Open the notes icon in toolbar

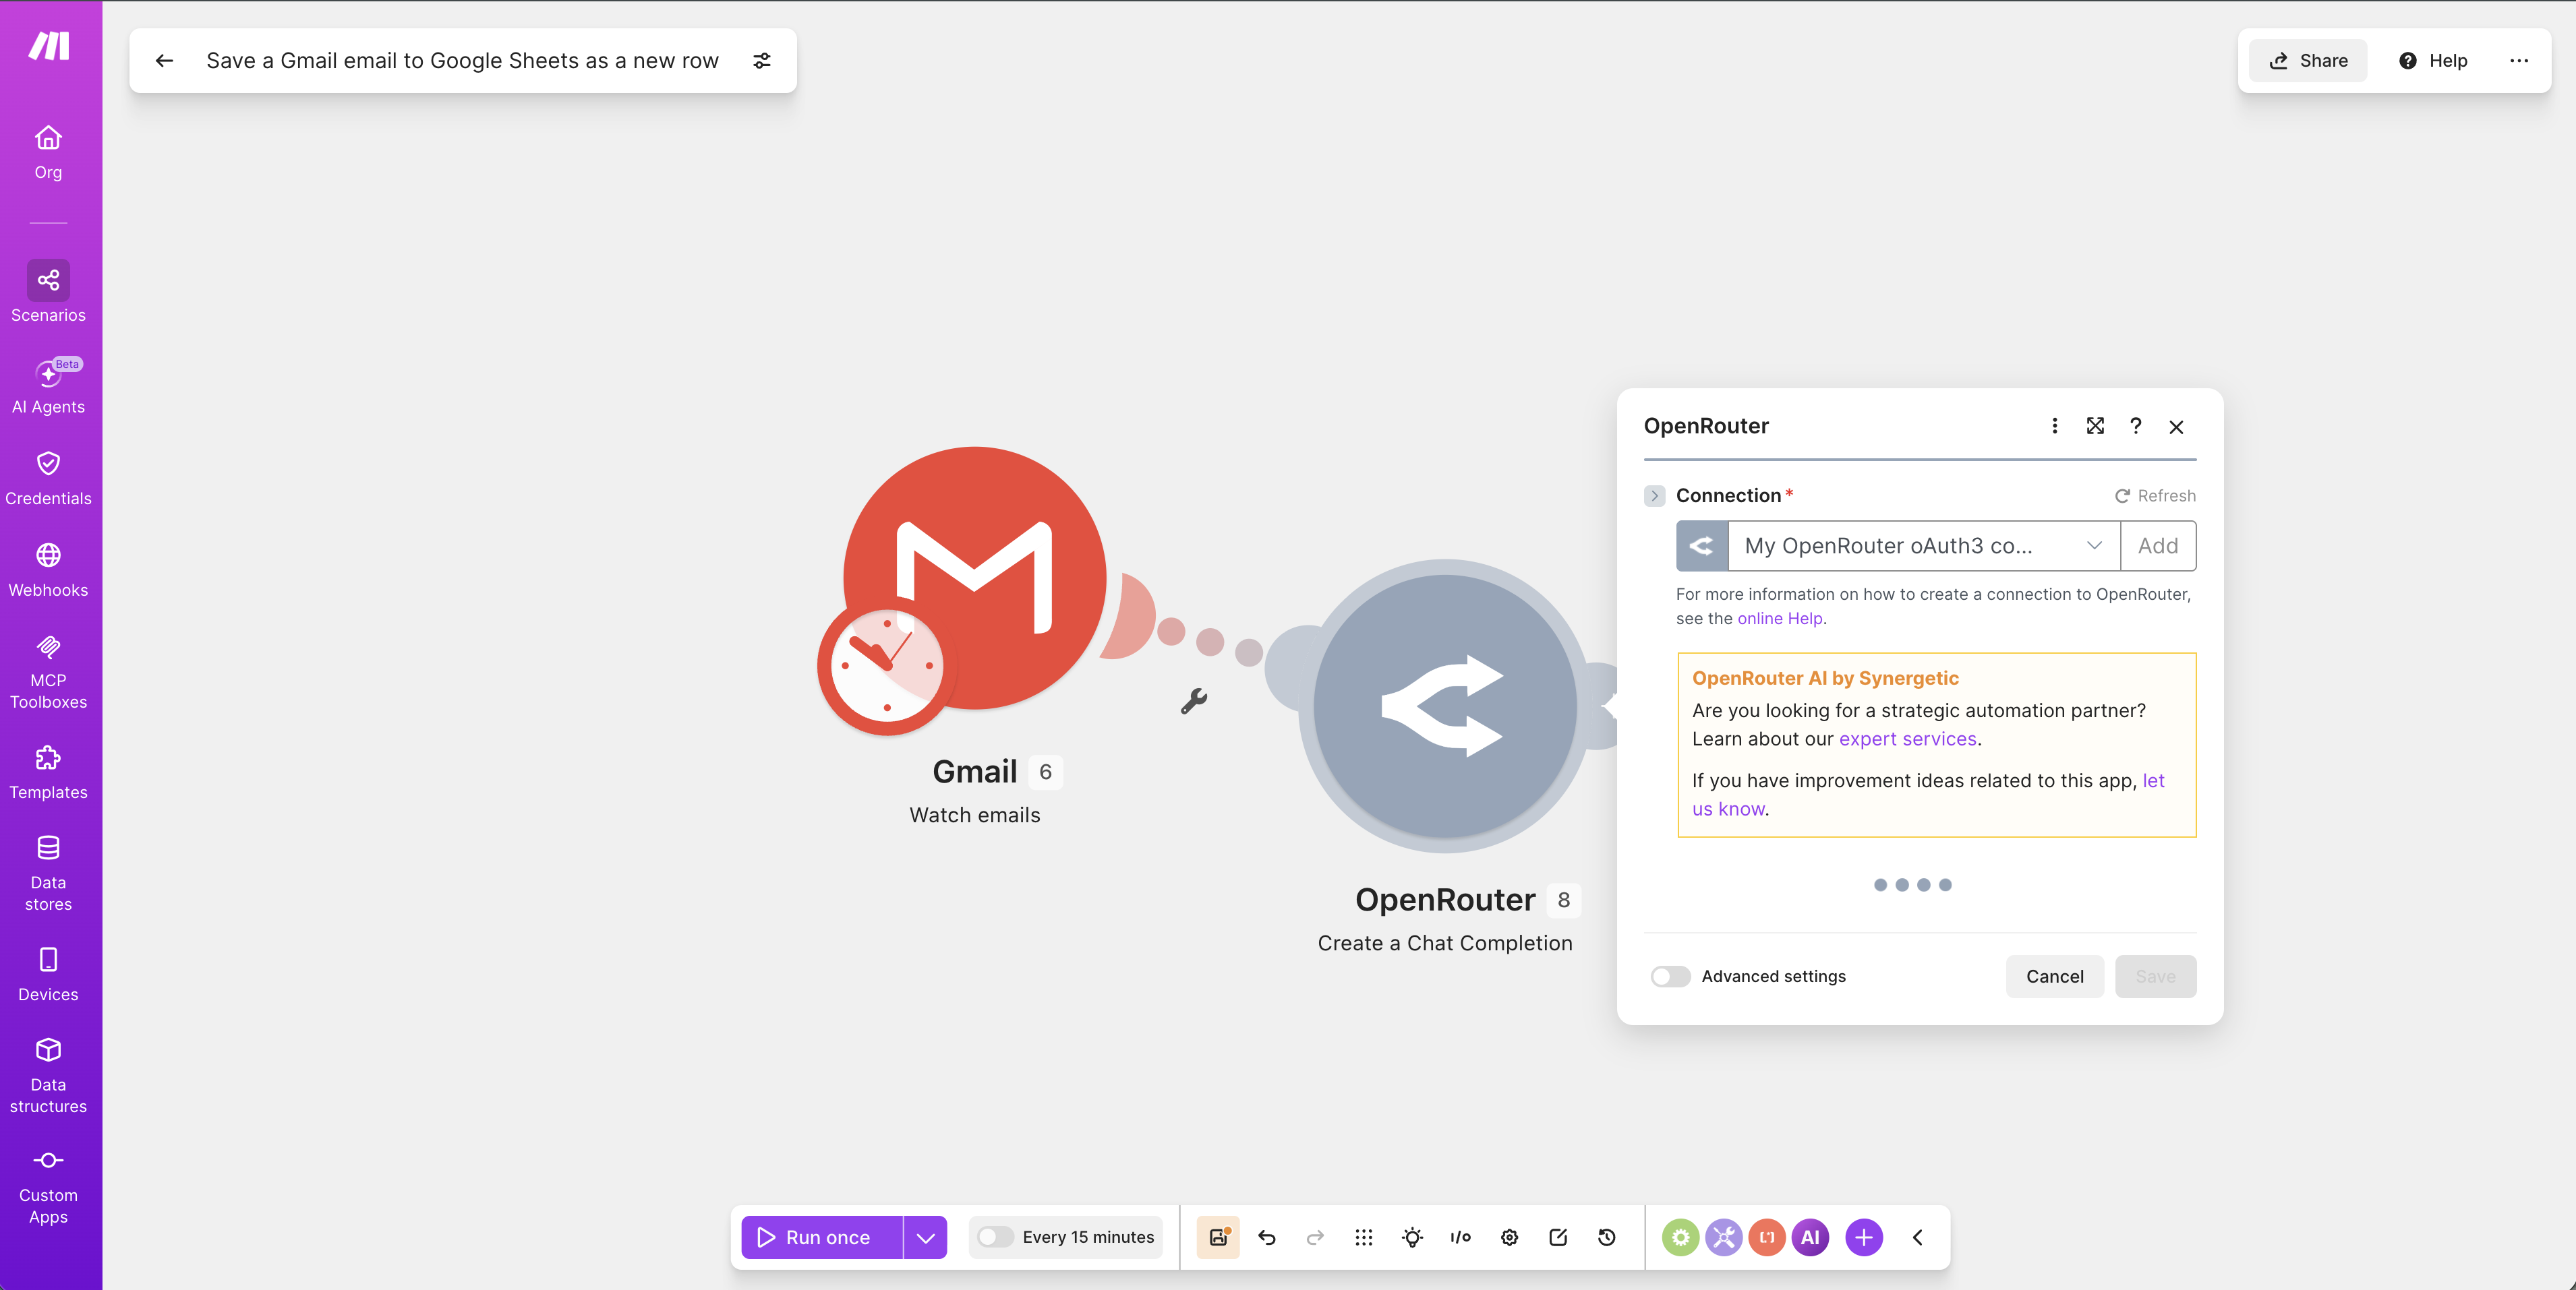1558,1237
